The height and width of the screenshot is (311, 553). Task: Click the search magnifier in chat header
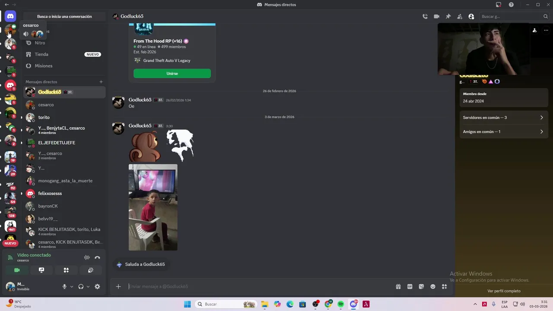tap(546, 16)
